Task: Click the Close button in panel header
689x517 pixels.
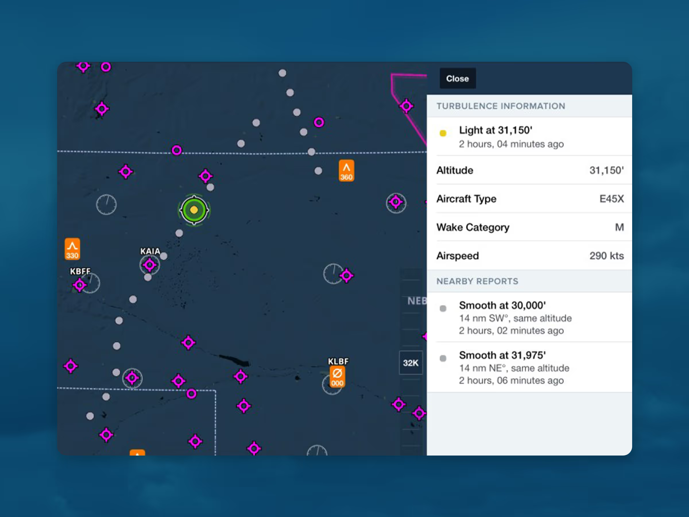Action: tap(457, 78)
